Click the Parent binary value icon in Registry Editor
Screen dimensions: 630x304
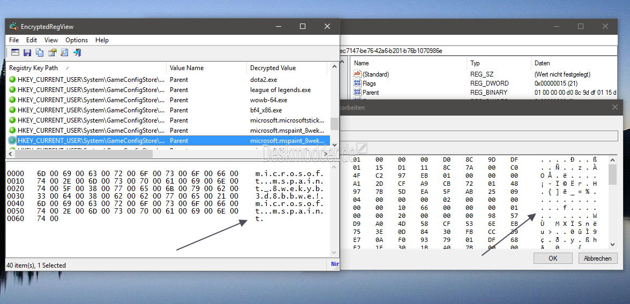tap(357, 93)
